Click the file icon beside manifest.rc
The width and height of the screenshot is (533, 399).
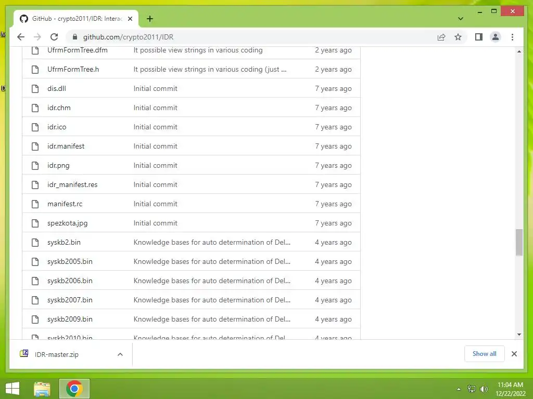click(x=35, y=204)
